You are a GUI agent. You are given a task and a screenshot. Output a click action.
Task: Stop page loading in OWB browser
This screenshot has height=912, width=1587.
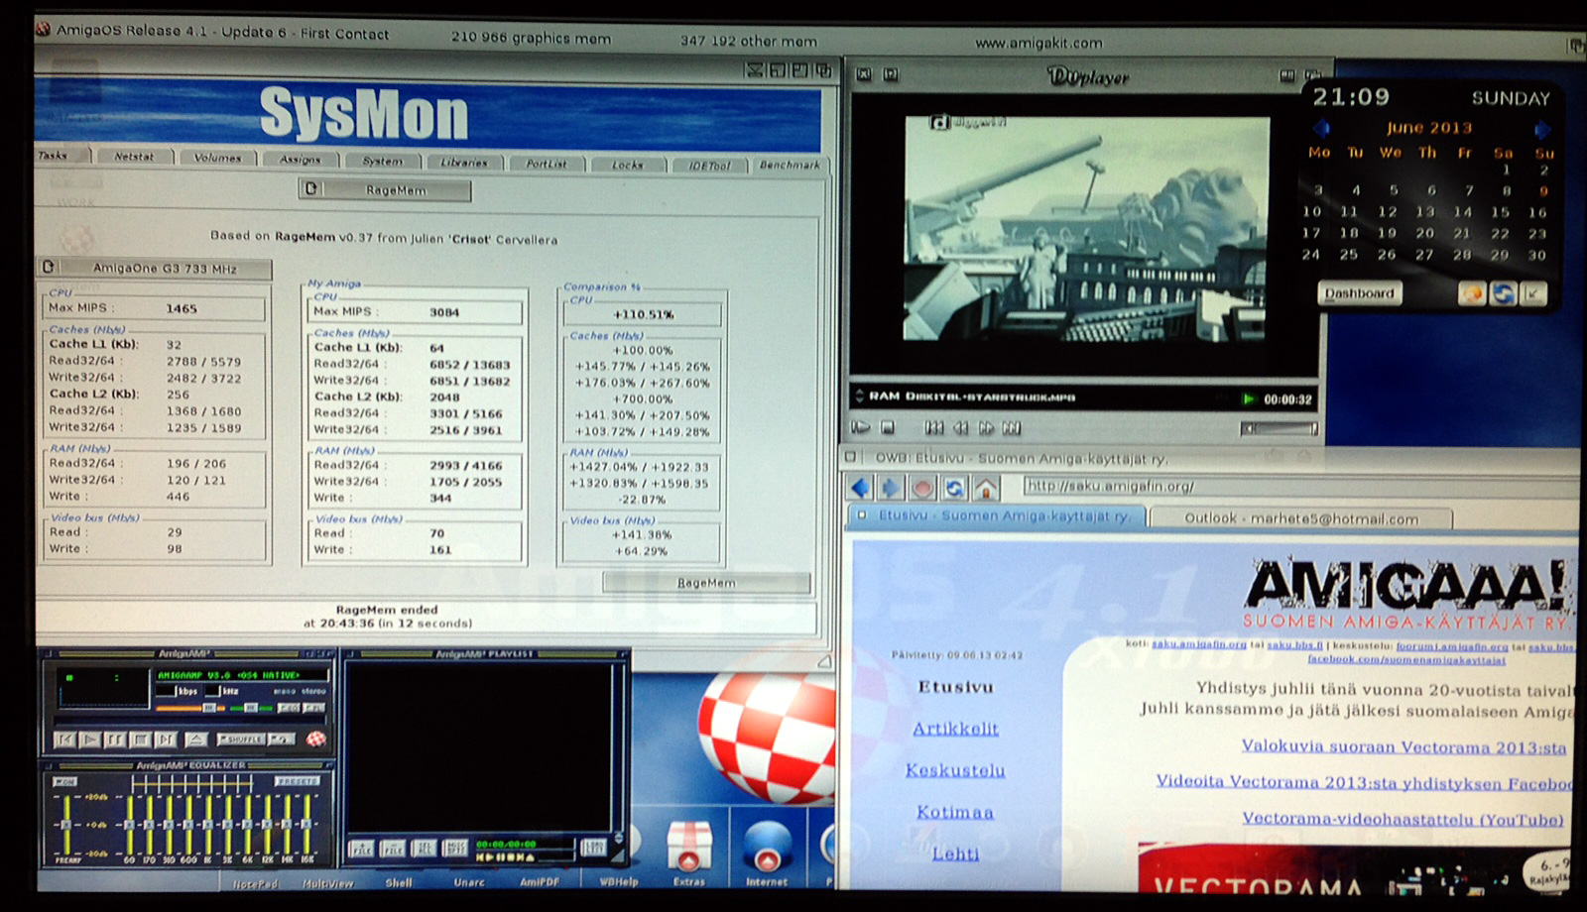(x=922, y=488)
